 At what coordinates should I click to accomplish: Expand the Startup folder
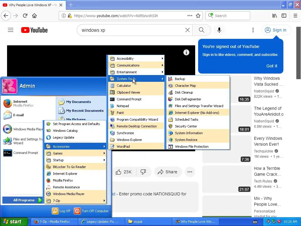(x=75, y=160)
